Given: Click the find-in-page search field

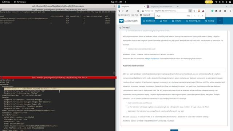Looking at the screenshot, I should coord(171,16).
